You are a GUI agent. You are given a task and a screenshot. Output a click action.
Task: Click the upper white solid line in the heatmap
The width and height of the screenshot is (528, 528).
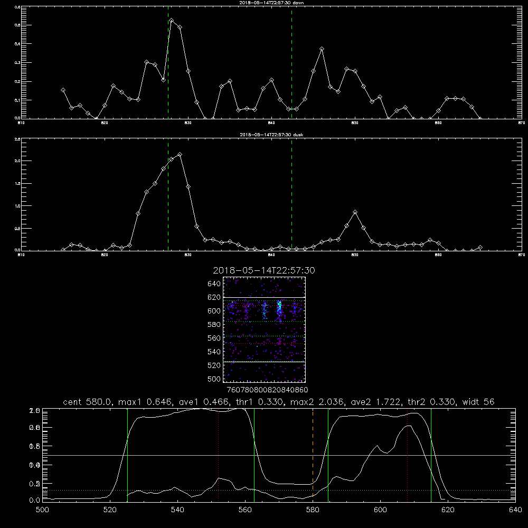pyautogui.click(x=265, y=297)
